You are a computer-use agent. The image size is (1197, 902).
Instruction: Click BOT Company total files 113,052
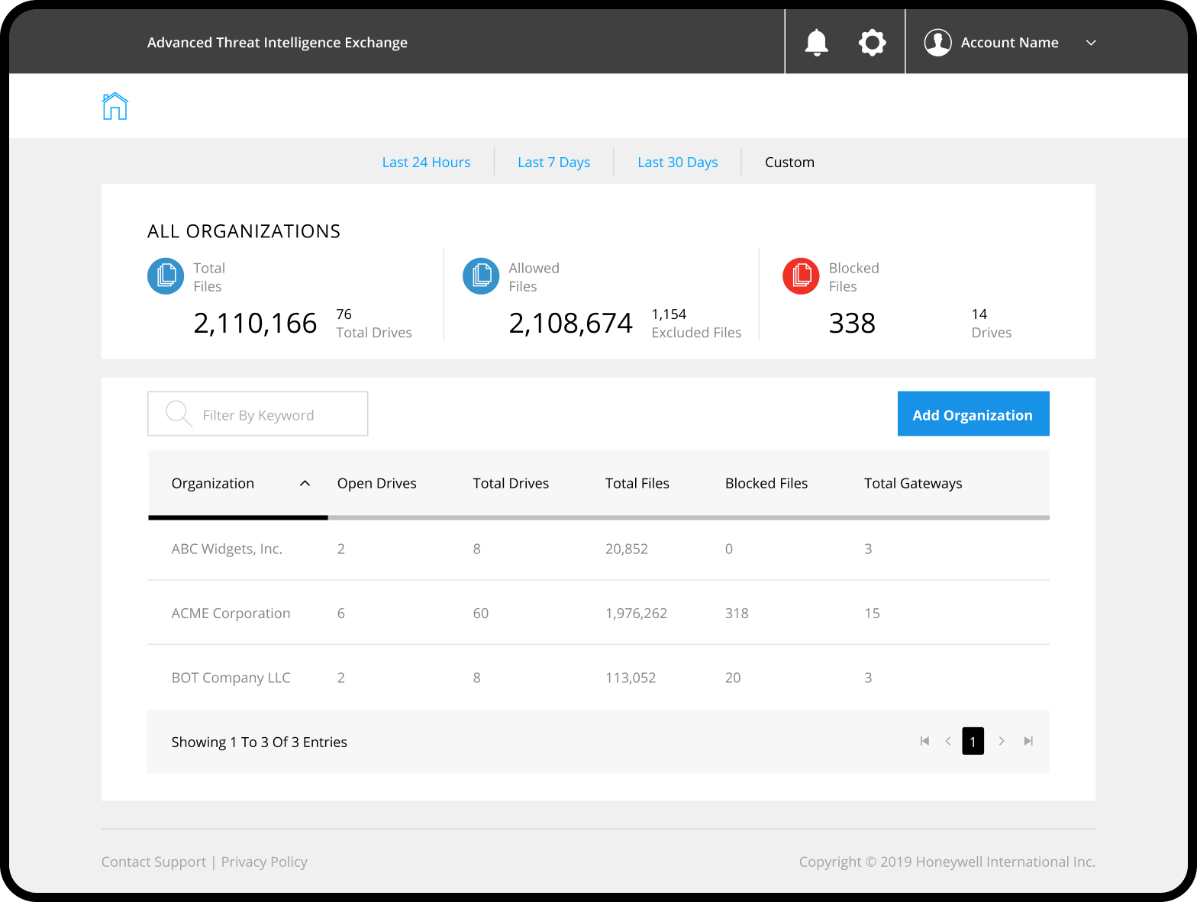[631, 678]
